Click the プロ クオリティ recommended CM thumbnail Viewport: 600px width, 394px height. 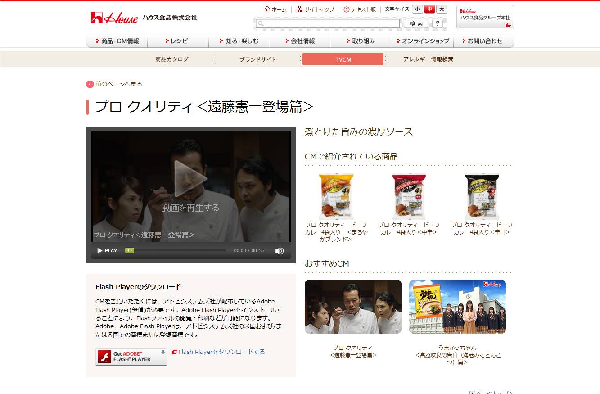click(x=353, y=307)
